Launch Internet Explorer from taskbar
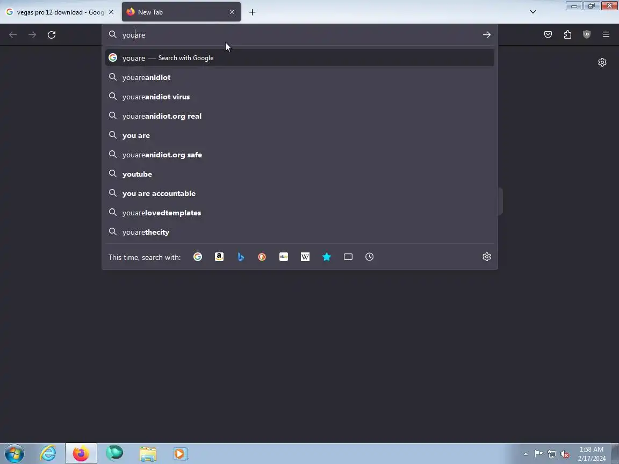Screen dimensions: 619x464 click(48, 454)
